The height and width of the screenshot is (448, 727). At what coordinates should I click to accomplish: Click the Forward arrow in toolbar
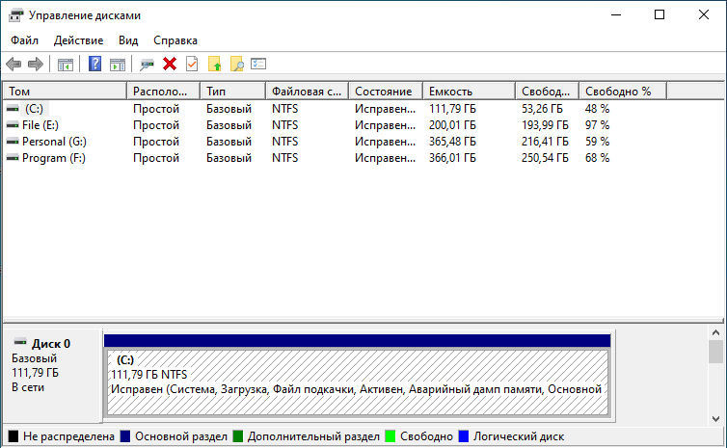[36, 64]
